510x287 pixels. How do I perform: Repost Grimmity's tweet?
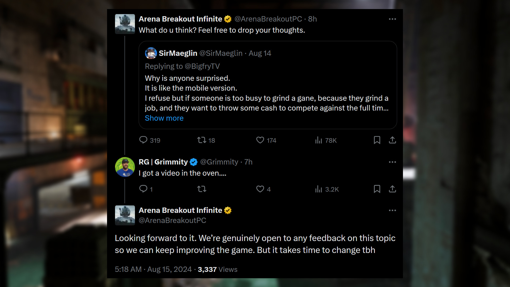click(202, 189)
